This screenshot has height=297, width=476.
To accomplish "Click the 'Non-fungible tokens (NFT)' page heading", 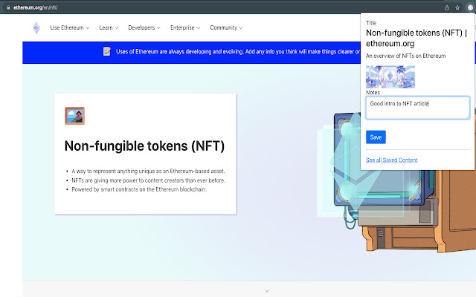I will pyautogui.click(x=144, y=146).
